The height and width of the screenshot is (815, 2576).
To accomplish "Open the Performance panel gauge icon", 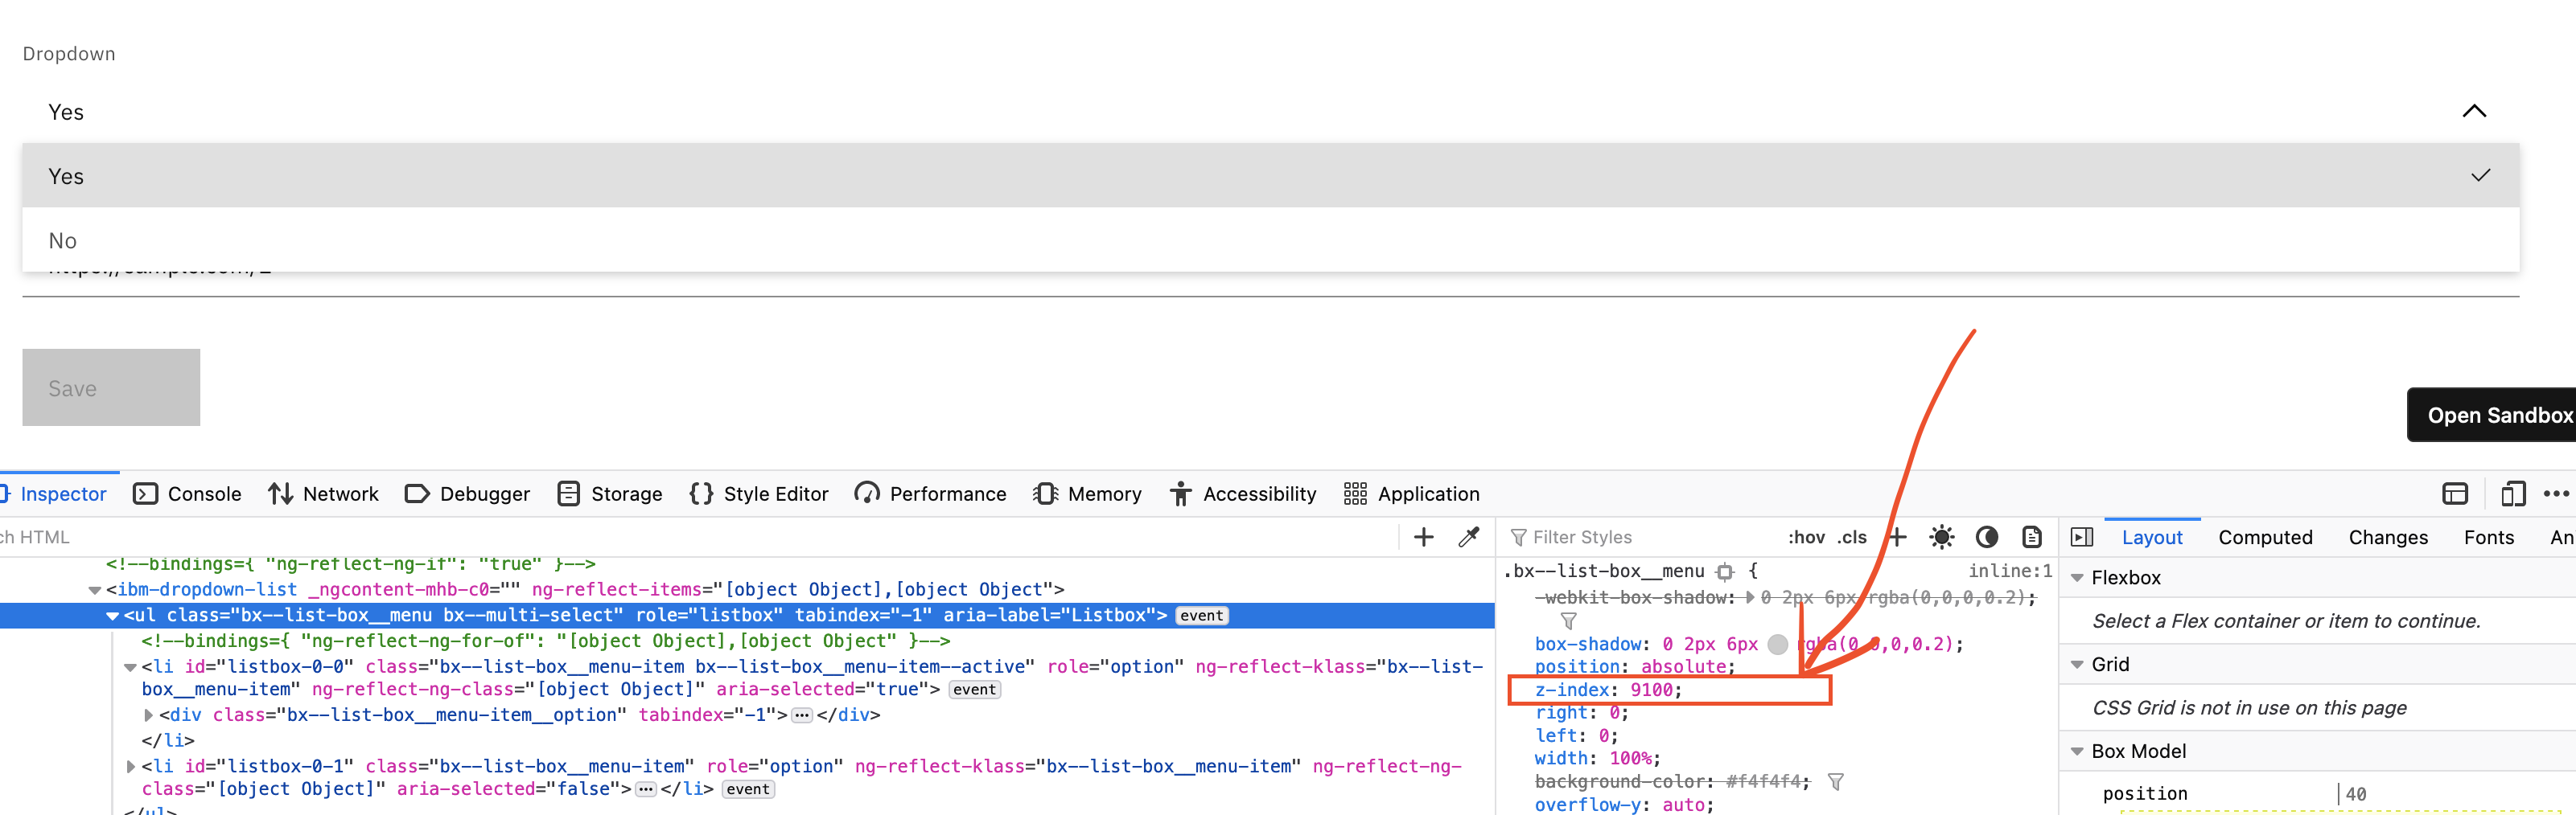I will pyautogui.click(x=867, y=494).
